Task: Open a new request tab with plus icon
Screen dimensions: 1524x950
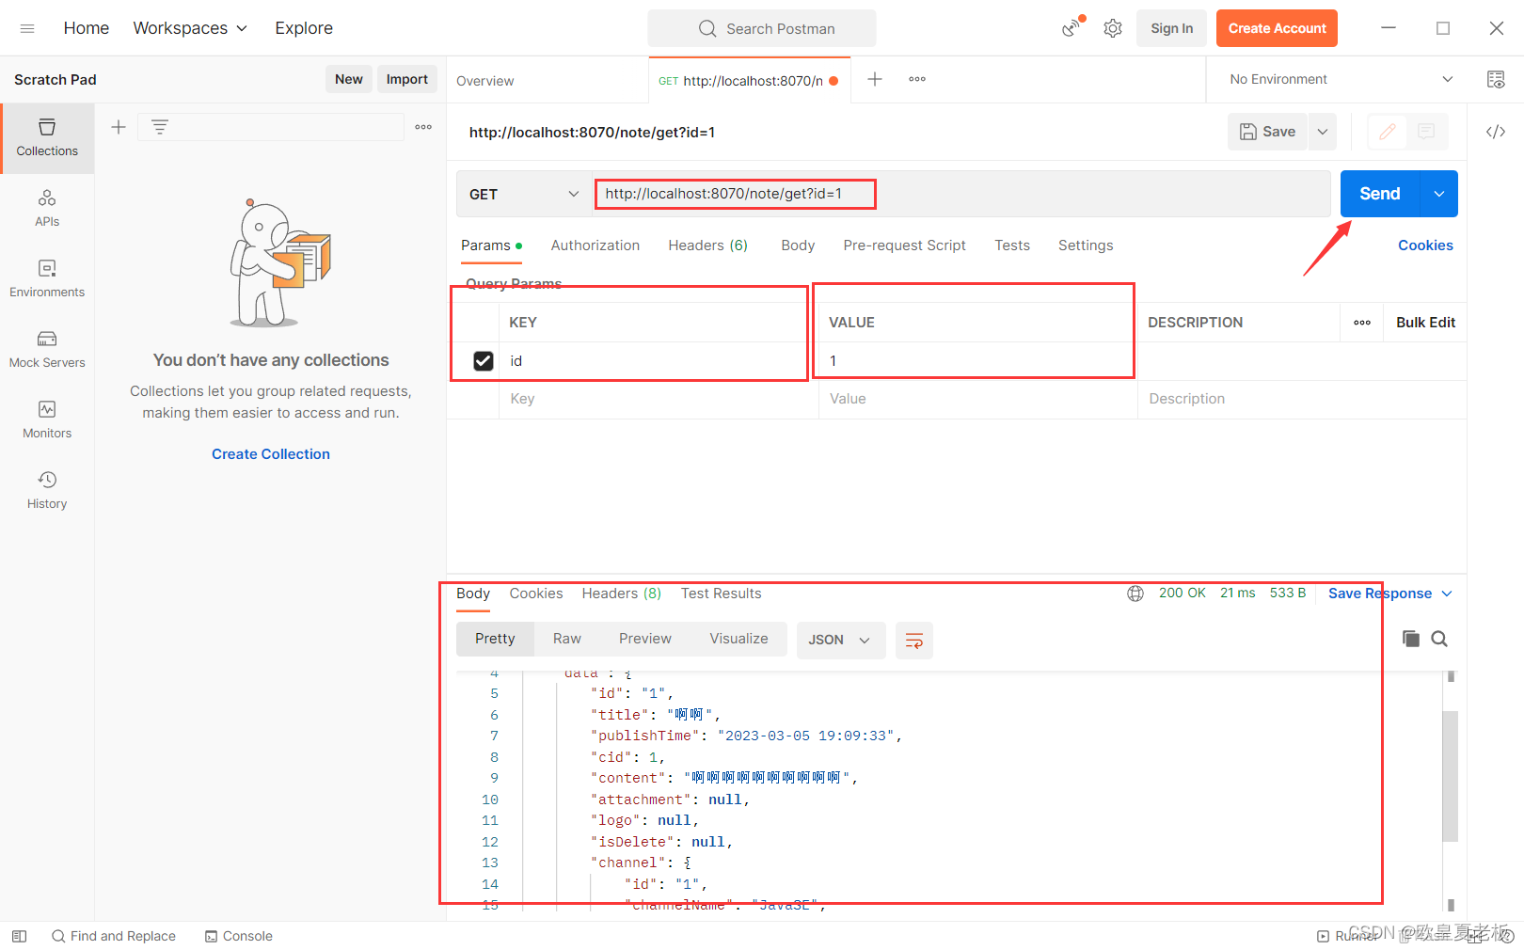Action: 875,79
